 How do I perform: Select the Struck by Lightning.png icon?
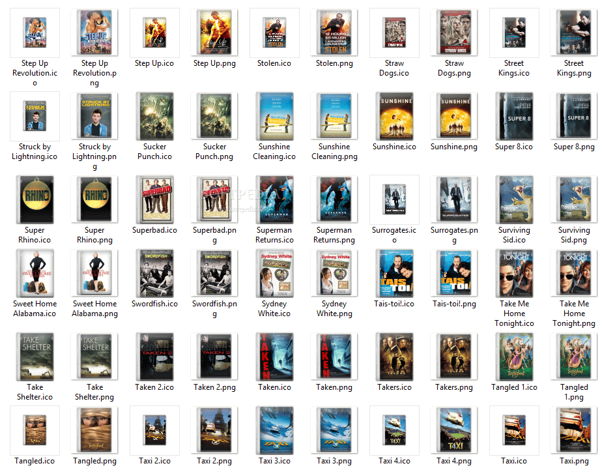point(94,116)
